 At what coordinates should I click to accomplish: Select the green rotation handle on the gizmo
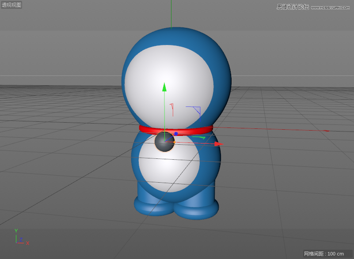coord(199,137)
